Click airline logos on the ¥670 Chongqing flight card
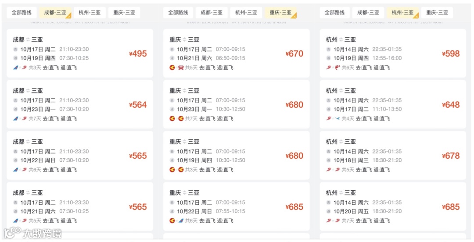The height and width of the screenshot is (242, 474). (176, 68)
